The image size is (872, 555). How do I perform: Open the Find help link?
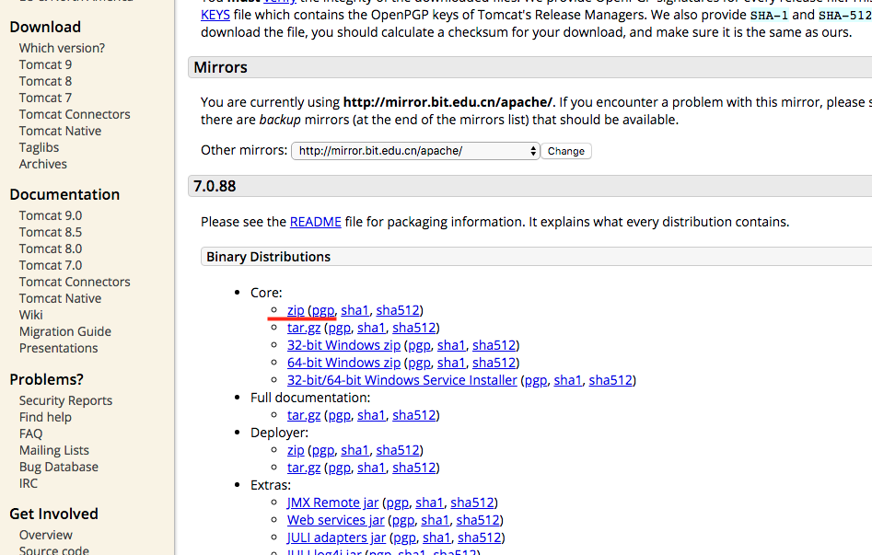pos(45,417)
